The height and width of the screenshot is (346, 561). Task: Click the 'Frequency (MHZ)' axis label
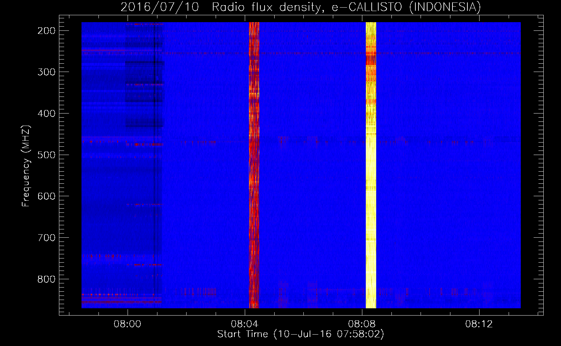(26, 166)
